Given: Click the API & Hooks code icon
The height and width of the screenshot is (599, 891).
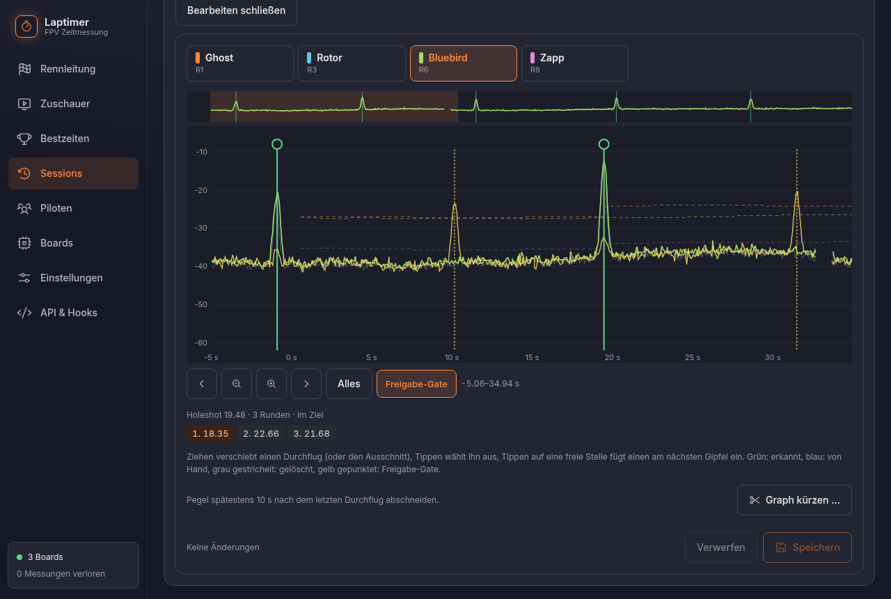Looking at the screenshot, I should (24, 313).
